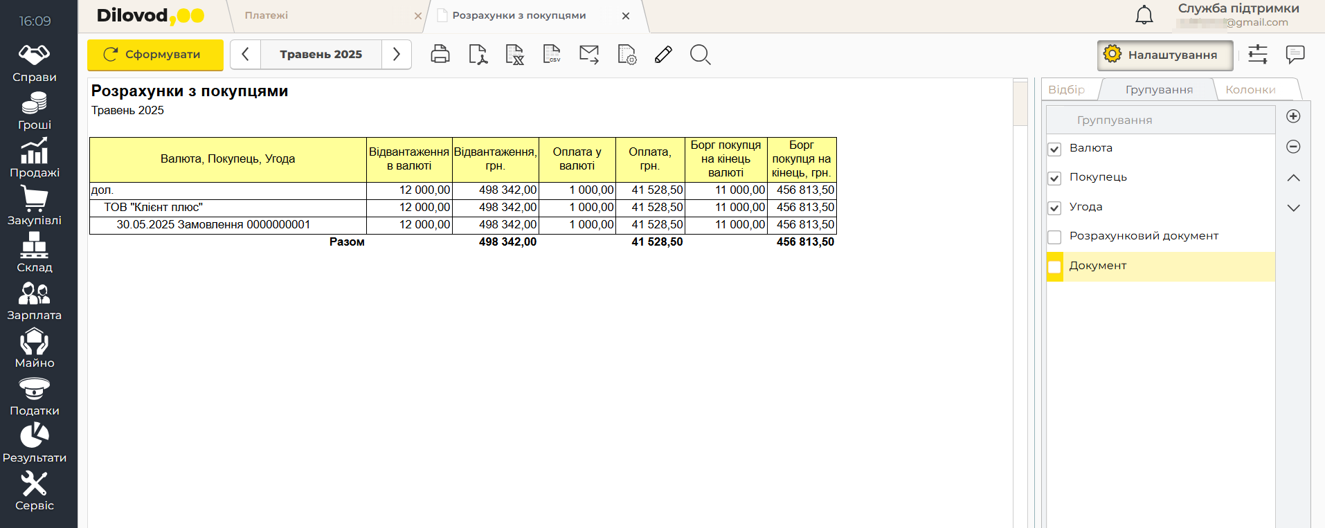Switch to the Колонки tab
Image resolution: width=1325 pixels, height=528 pixels.
coord(1250,90)
